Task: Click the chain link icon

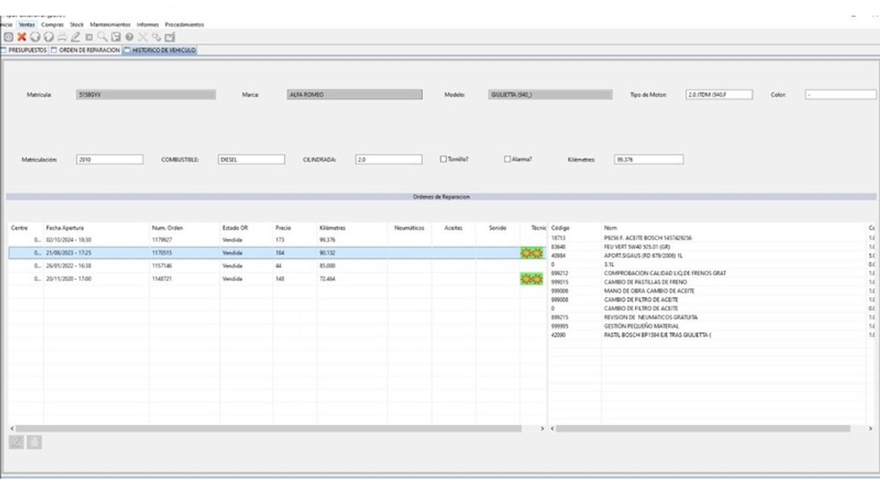Action: [x=156, y=37]
